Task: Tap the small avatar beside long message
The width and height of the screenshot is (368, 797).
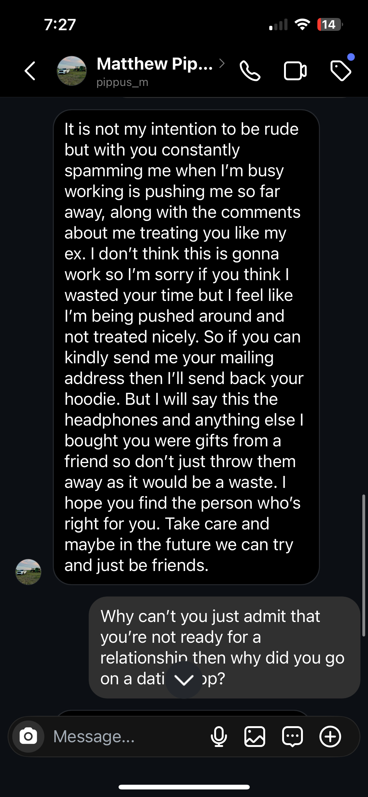Action: 28,572
